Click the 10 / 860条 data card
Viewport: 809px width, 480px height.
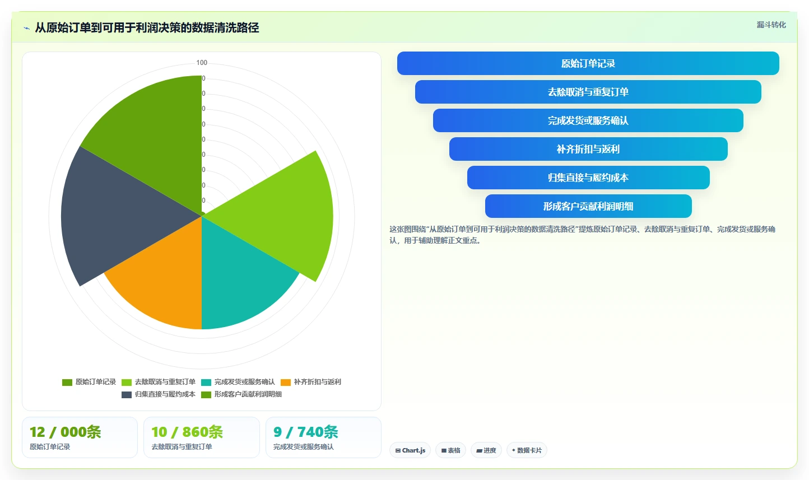click(202, 437)
